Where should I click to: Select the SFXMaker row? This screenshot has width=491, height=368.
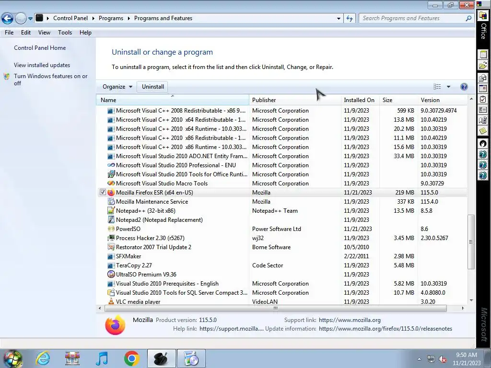[282, 256]
